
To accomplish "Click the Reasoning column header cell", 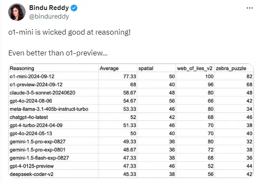I will click(53, 68).
